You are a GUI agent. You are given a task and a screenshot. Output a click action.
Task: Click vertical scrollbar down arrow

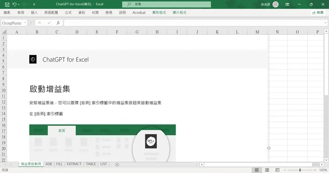[x=326, y=160]
